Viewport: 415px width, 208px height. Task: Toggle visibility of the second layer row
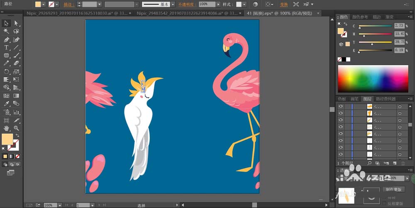point(341,113)
